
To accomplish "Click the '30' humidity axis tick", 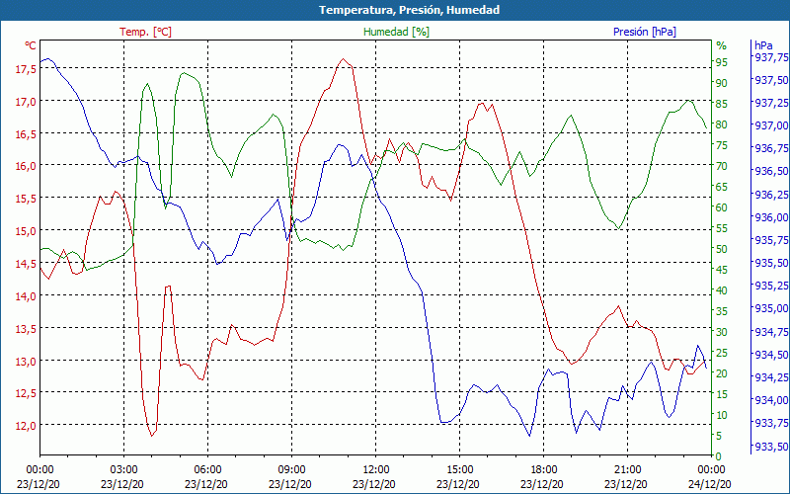I will pyautogui.click(x=722, y=332).
